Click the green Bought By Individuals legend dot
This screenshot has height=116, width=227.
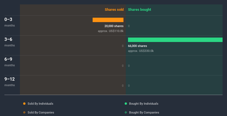pos(126,104)
